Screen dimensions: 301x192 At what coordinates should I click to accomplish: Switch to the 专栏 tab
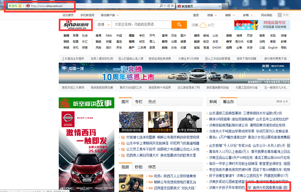[x=138, y=102]
